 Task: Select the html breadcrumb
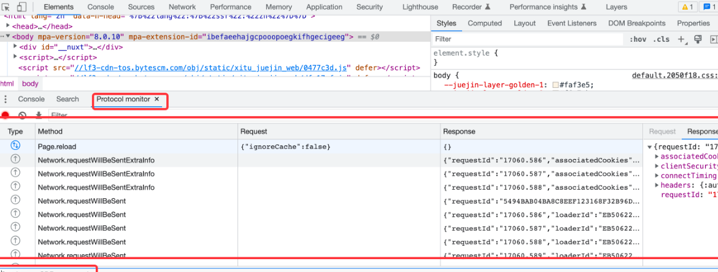pyautogui.click(x=7, y=84)
